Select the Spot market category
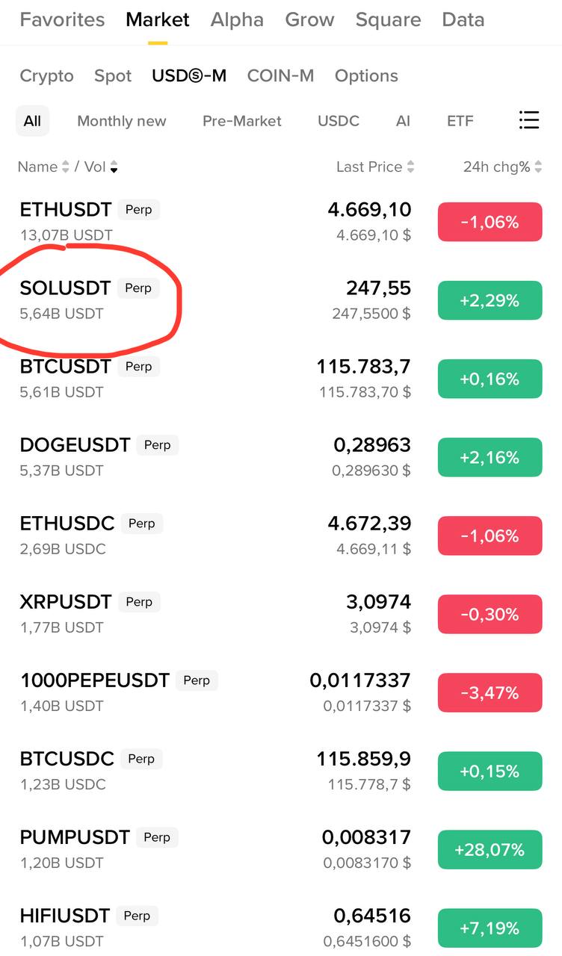Image resolution: width=562 pixels, height=956 pixels. point(113,76)
